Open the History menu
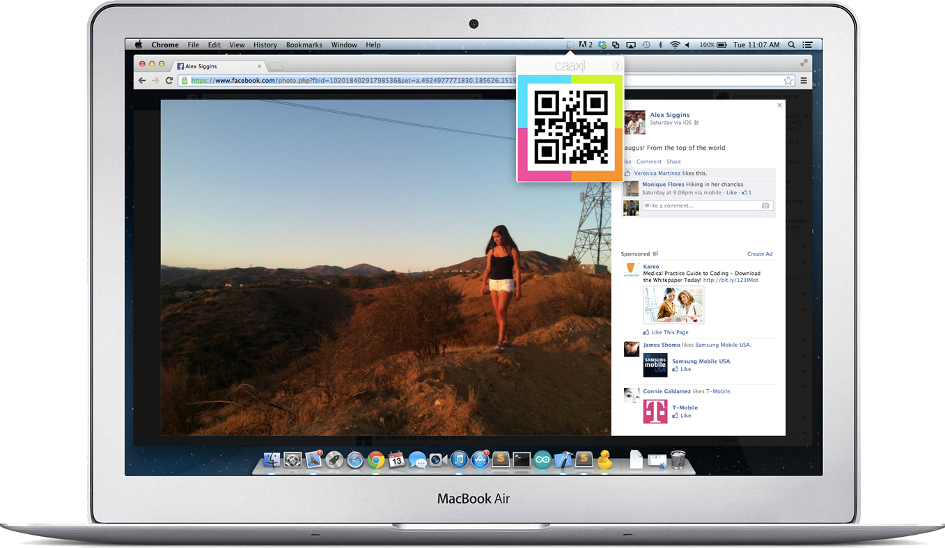Image resolution: width=945 pixels, height=548 pixels. point(265,45)
